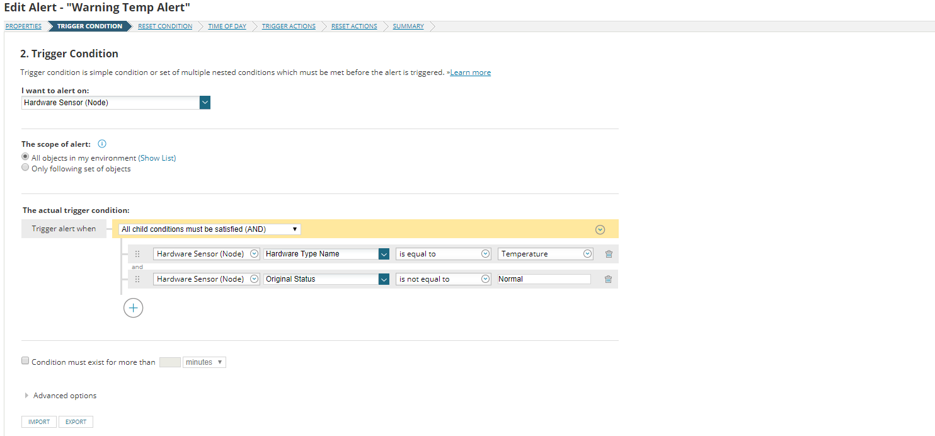Add a new condition with plus icon
This screenshot has width=935, height=436.
pos(134,308)
